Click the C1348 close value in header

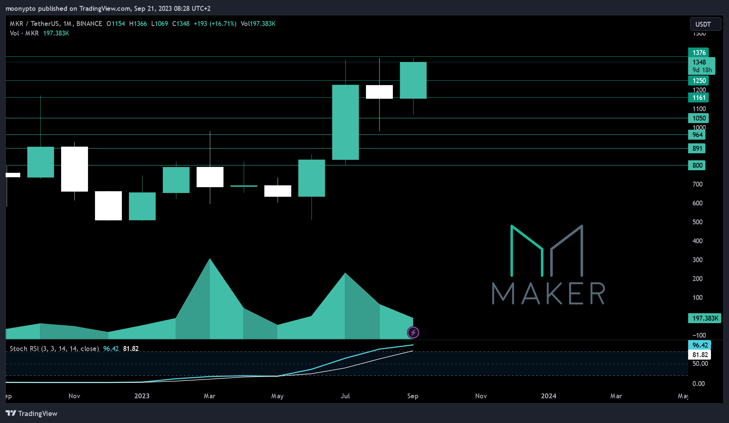coord(181,24)
